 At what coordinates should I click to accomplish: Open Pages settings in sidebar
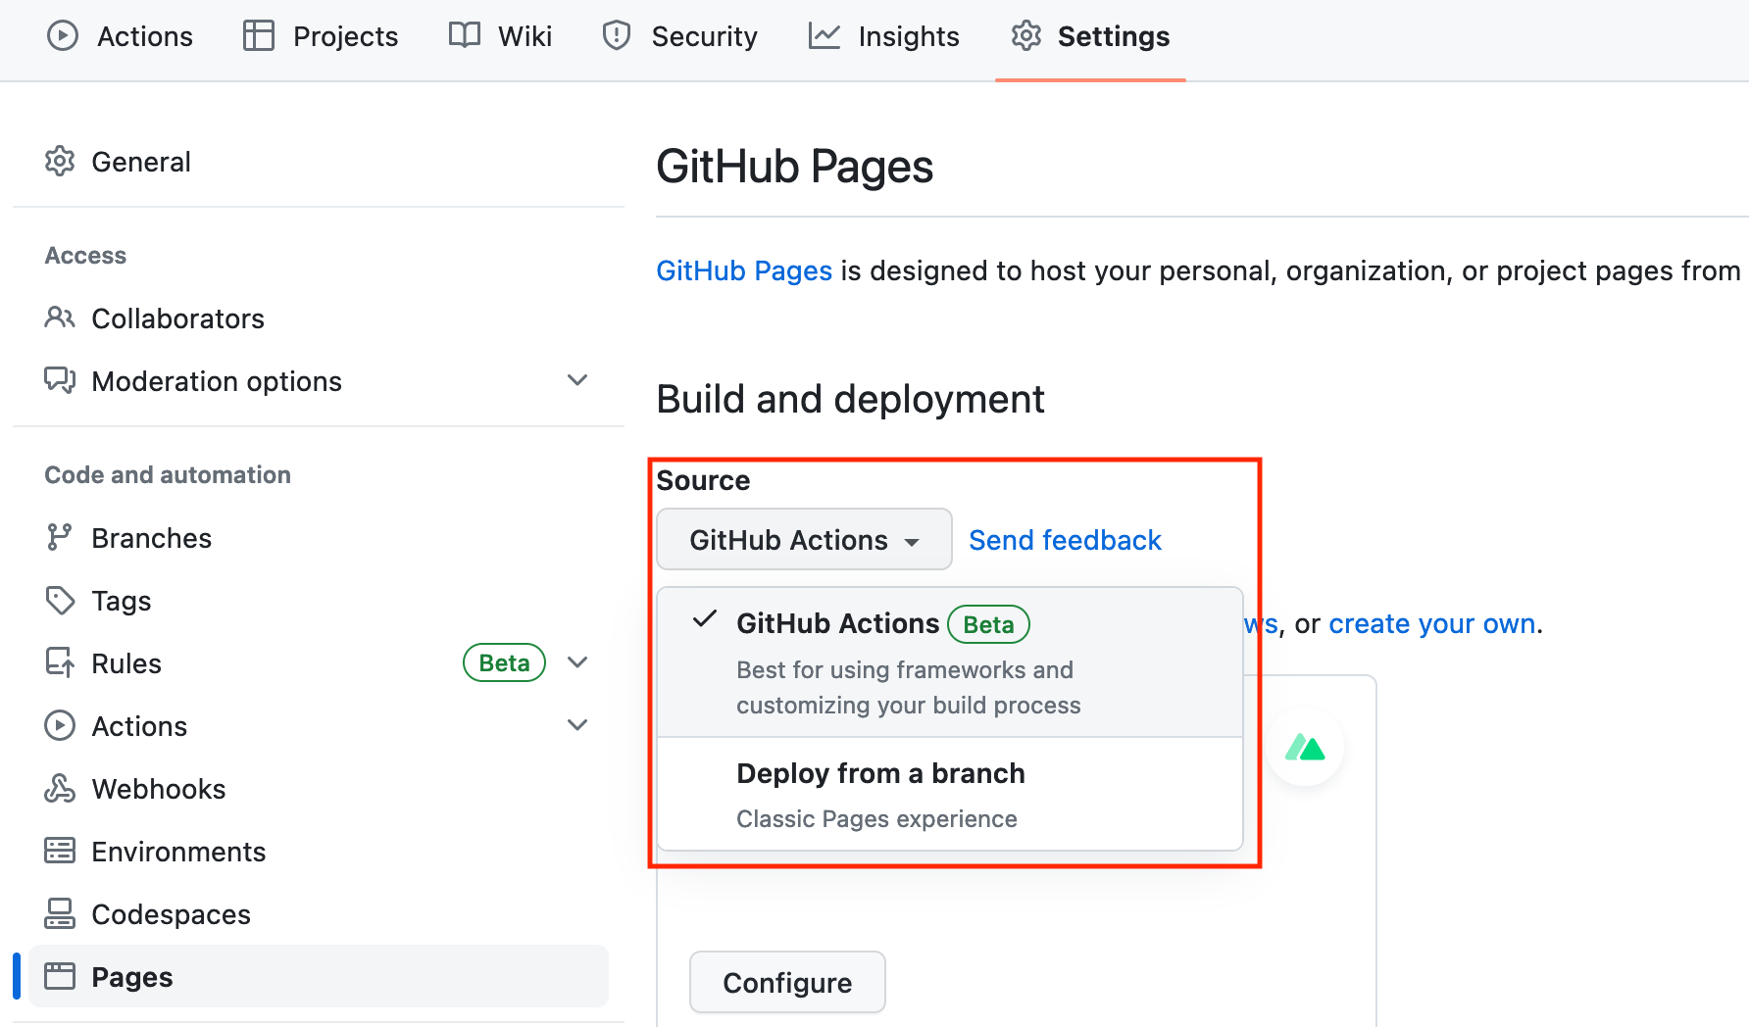click(319, 976)
